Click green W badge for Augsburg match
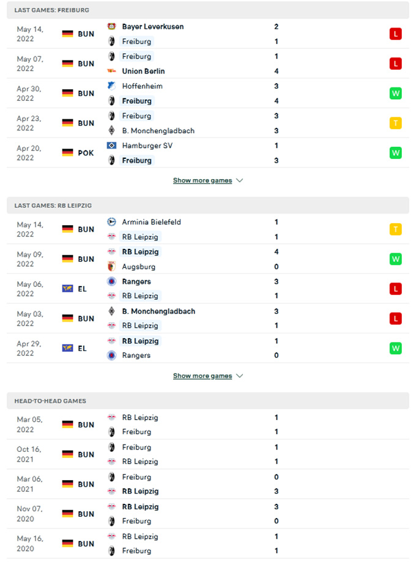The image size is (416, 562). point(396,259)
